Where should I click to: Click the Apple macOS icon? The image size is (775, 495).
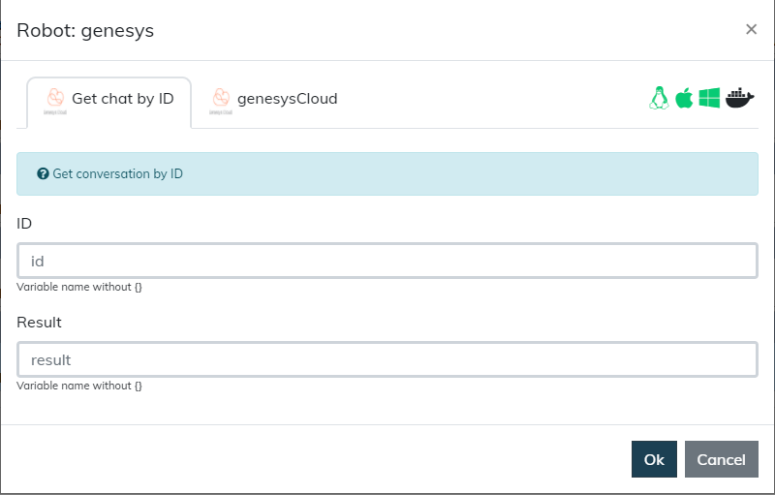(x=685, y=98)
